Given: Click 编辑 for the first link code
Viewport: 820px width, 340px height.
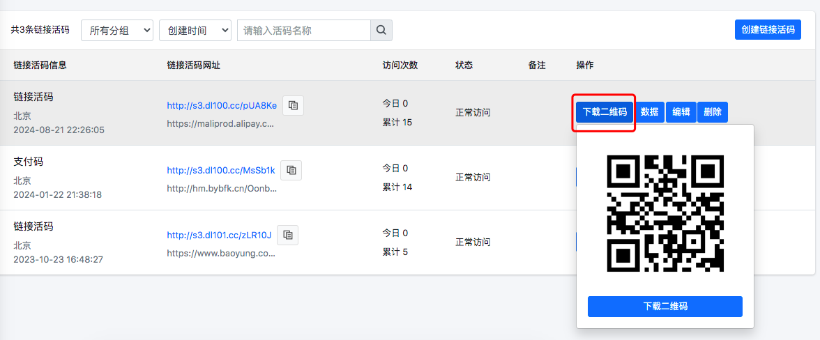Looking at the screenshot, I should pos(681,112).
